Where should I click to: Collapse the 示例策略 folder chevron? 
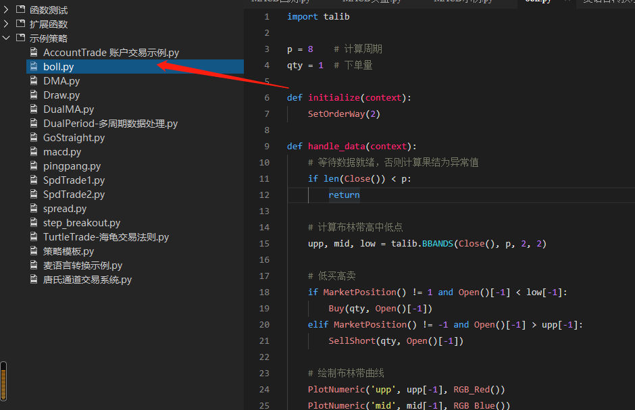6,38
